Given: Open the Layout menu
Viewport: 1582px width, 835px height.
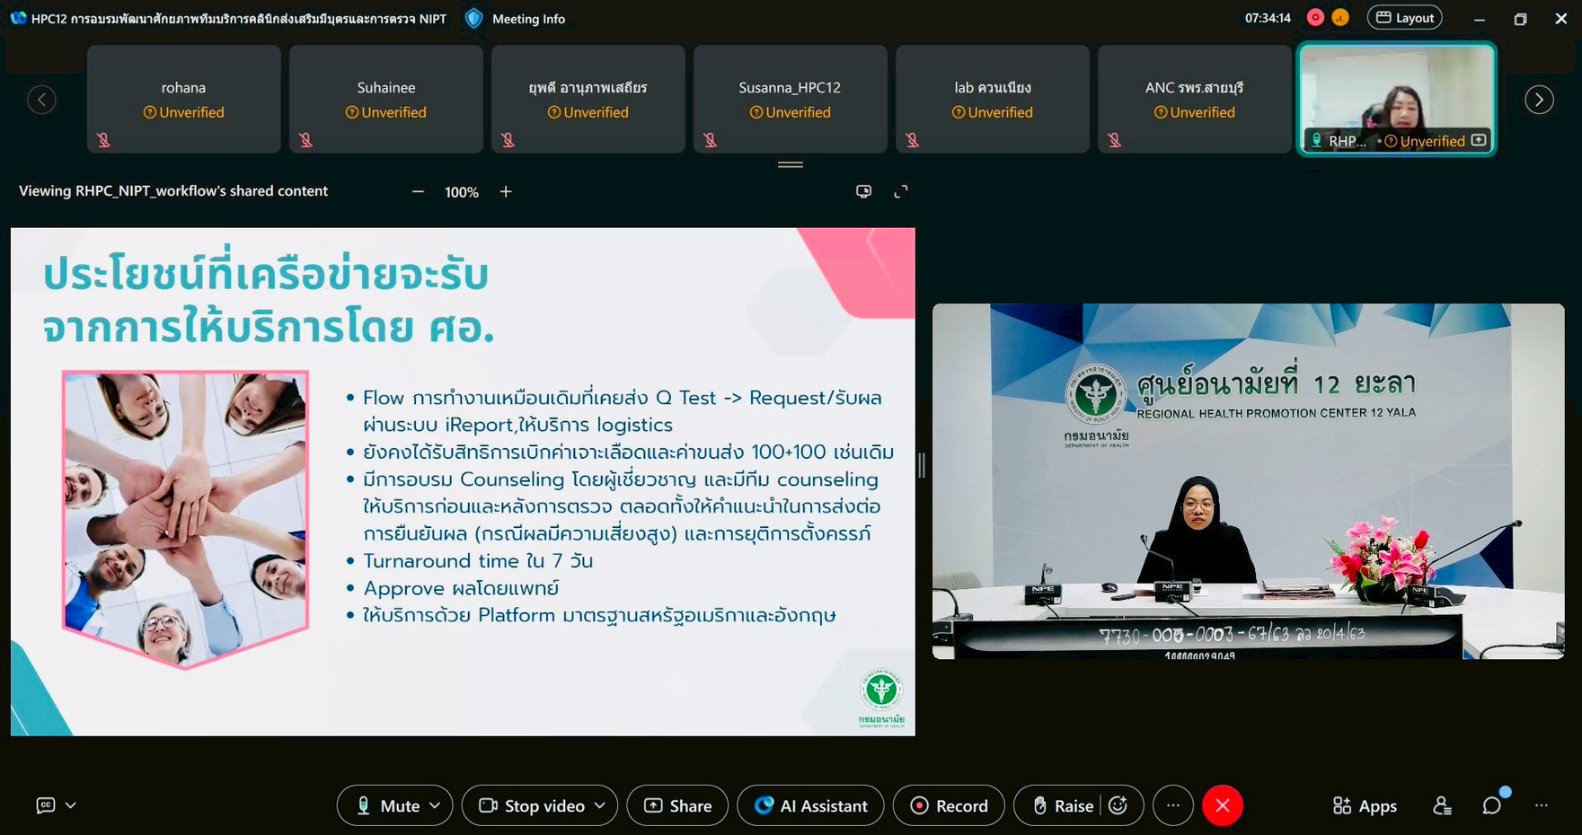Looking at the screenshot, I should (x=1404, y=18).
